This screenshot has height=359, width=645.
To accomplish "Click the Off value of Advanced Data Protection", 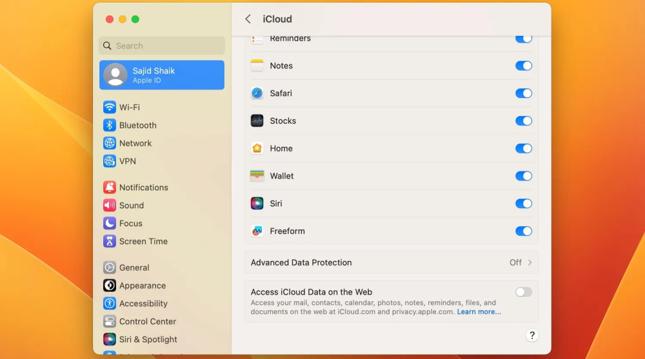I will tap(515, 262).
